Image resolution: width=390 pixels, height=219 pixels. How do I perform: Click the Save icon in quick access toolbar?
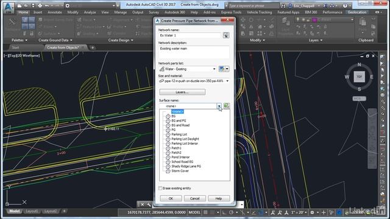(33, 5)
